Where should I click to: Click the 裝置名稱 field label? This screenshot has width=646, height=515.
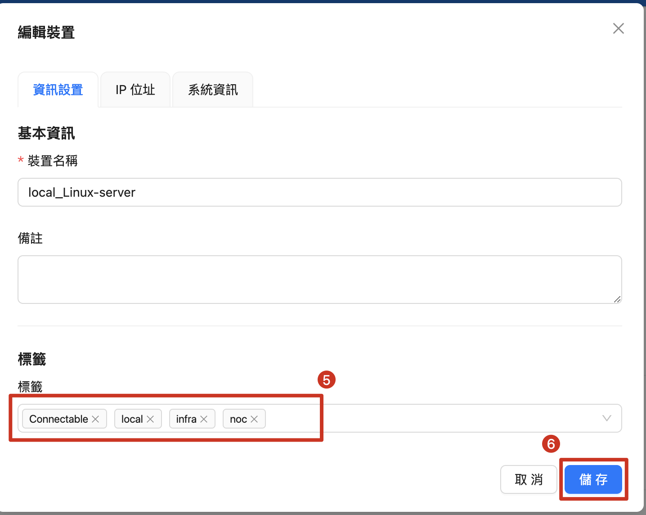point(53,161)
